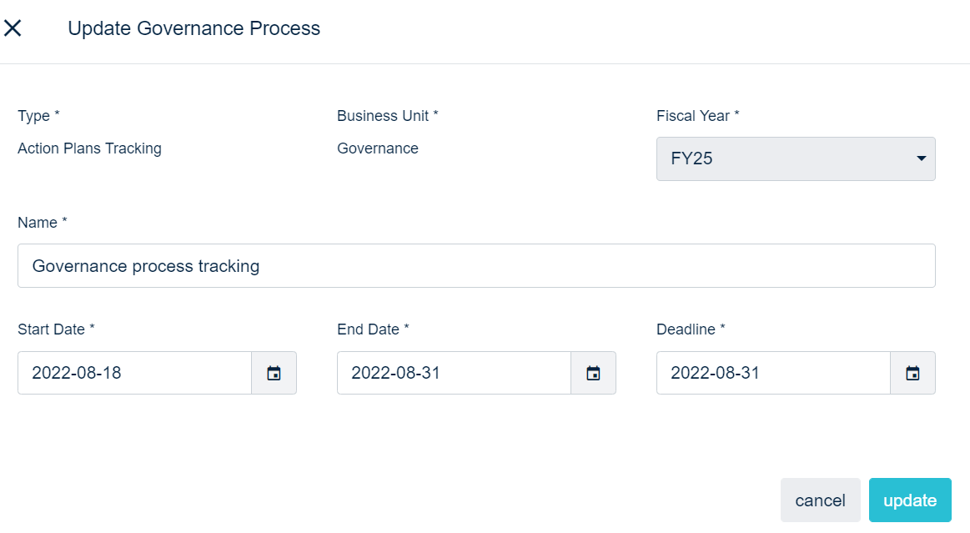This screenshot has height=533, width=970.
Task: Click the Action Plans Tracking type value
Action: [89, 148]
